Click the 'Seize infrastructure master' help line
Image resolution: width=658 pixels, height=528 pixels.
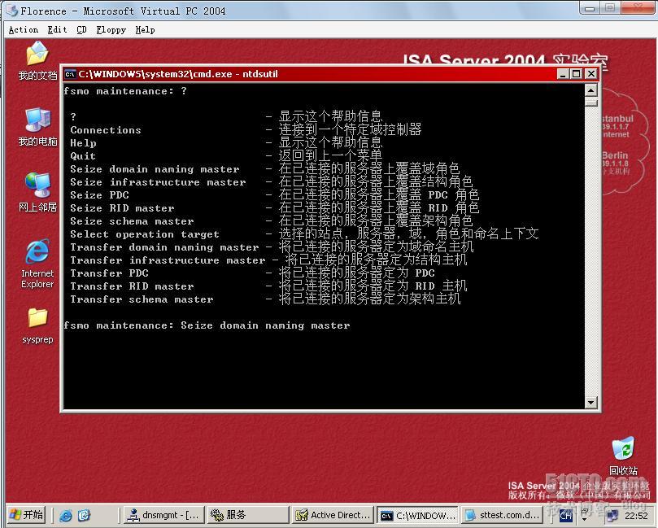(271, 182)
